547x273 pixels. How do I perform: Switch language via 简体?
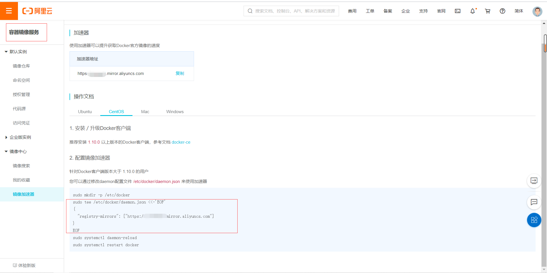pos(519,11)
